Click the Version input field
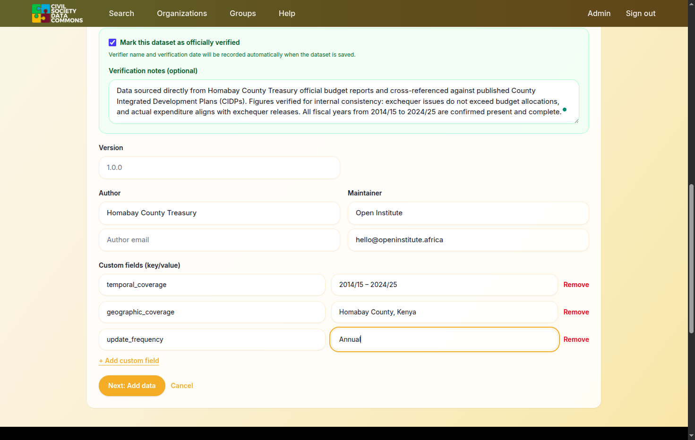This screenshot has width=695, height=440. pos(219,168)
